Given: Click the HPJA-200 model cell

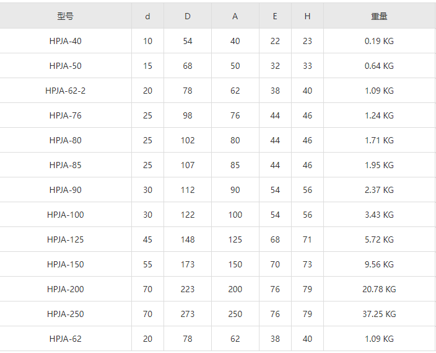Looking at the screenshot, I should coord(66,289).
